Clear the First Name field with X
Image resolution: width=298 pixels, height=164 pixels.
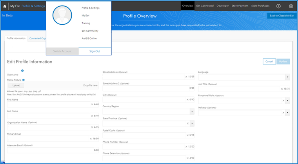92,104
